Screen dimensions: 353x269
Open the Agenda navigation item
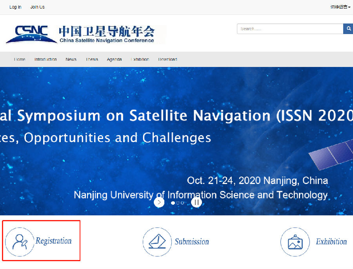coord(114,60)
